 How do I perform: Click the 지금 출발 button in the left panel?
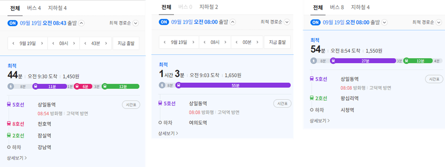(x=126, y=43)
